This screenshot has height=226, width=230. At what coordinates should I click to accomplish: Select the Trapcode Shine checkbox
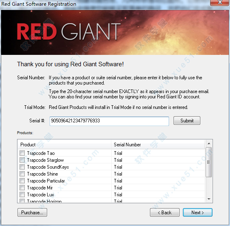(22, 174)
